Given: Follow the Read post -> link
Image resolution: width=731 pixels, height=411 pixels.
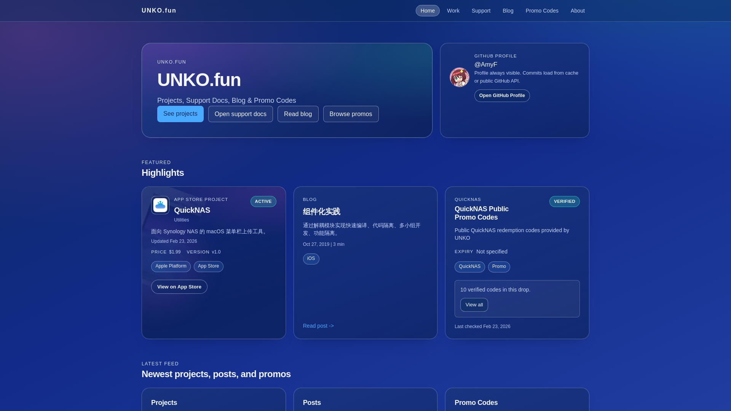Looking at the screenshot, I should tap(318, 326).
